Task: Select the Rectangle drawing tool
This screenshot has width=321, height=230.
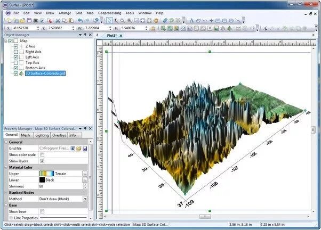Action: click(x=218, y=20)
